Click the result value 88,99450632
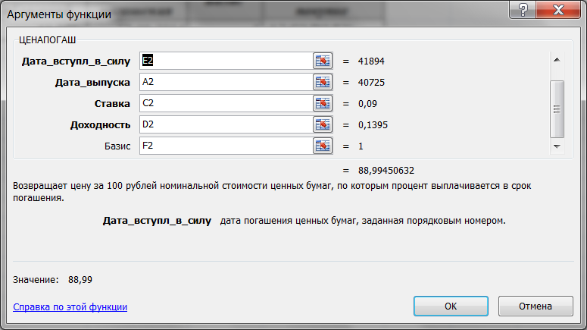The image size is (587, 330). (x=386, y=171)
